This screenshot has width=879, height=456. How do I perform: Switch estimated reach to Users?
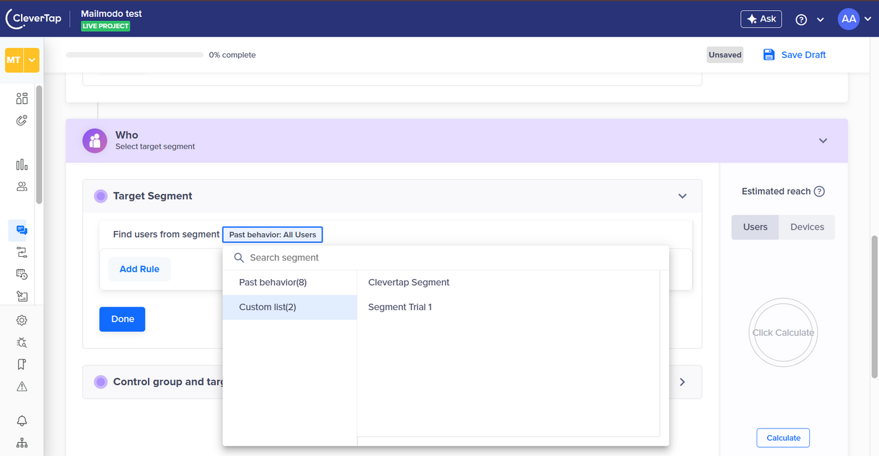click(755, 227)
